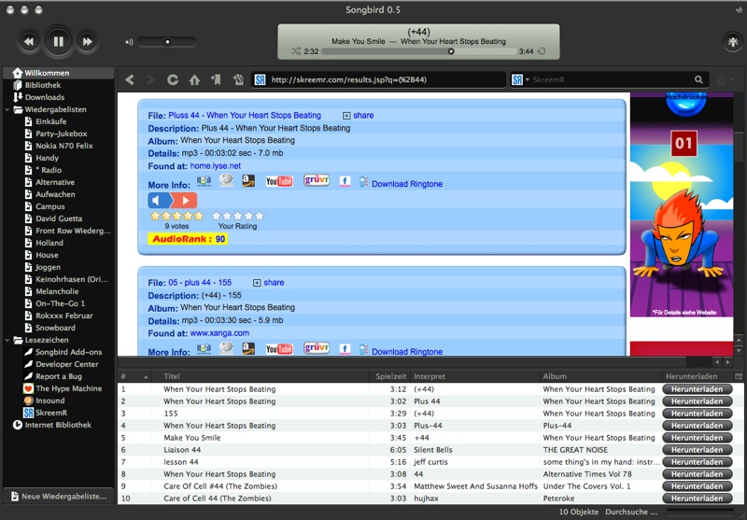Click the page subscribe icon next to bookmark
747x520 pixels.
[238, 79]
